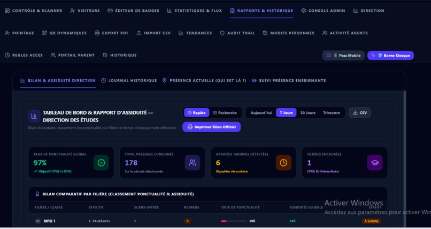Open Regles Acces page
The width and height of the screenshot is (431, 229).
(24, 55)
